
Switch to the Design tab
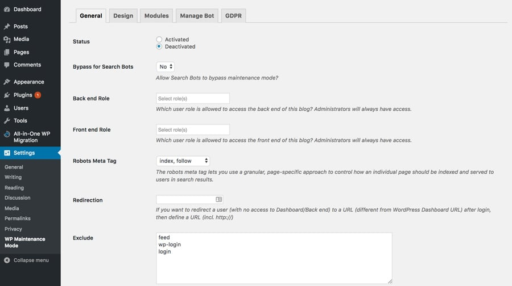(x=123, y=16)
